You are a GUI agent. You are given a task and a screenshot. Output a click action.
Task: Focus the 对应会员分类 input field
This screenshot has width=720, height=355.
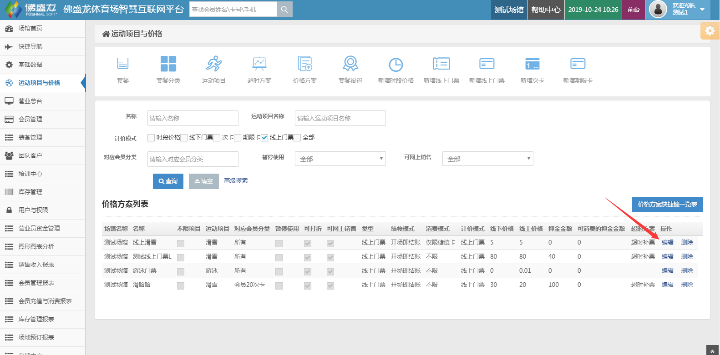[x=193, y=159]
